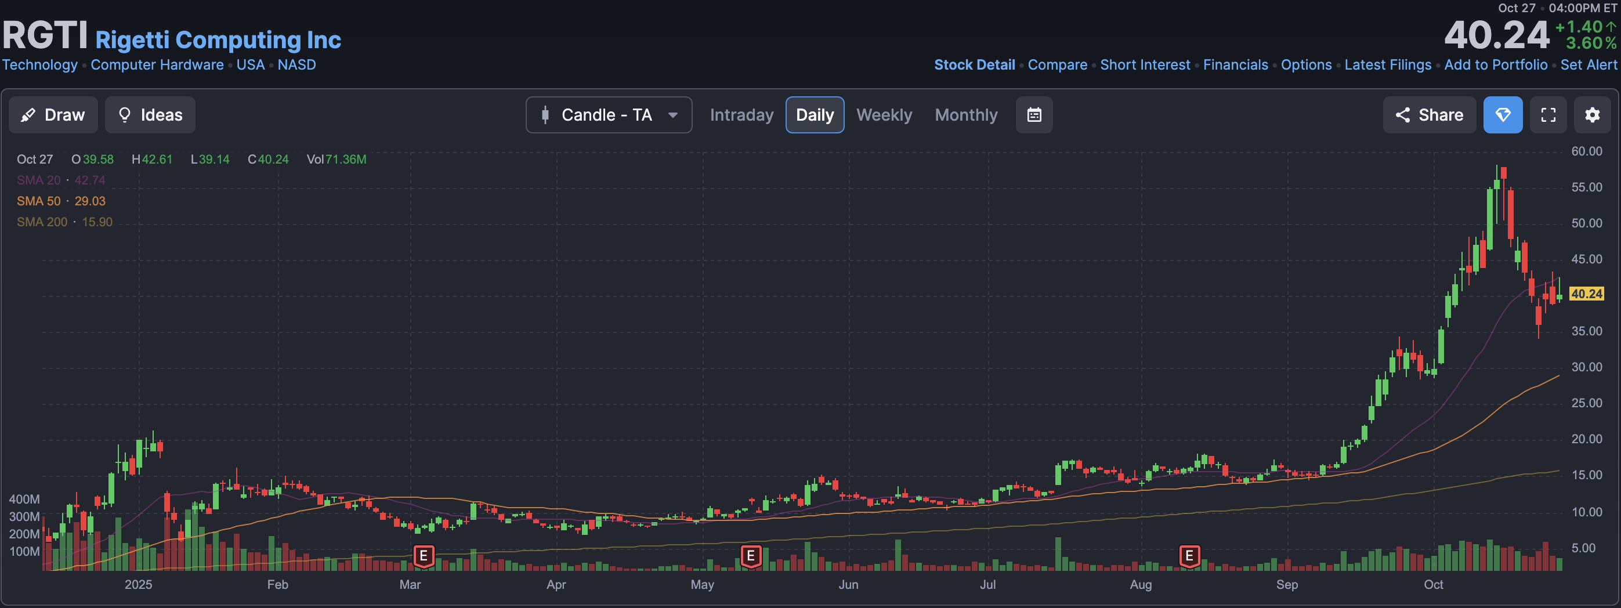Toggle fullscreen chart mode
The image size is (1621, 608).
pyautogui.click(x=1548, y=114)
